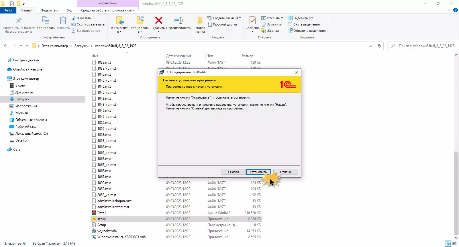
Task: Refresh the folder view
Action: (379, 46)
